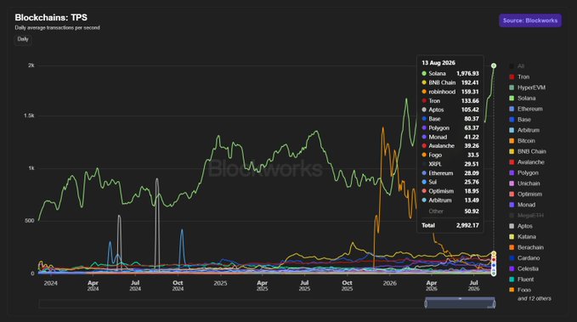Click the Berachain orange legend swatch
This screenshot has width=577, height=322.
coord(512,248)
